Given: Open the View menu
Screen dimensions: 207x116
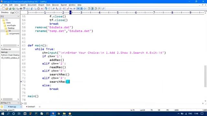Looking at the screenshot, I should coord(16,5).
